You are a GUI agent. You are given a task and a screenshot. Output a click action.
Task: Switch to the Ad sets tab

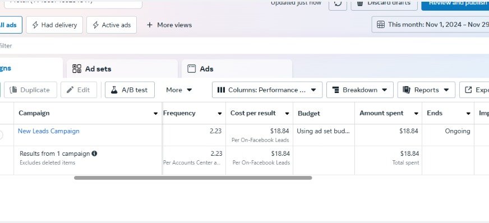122,69
